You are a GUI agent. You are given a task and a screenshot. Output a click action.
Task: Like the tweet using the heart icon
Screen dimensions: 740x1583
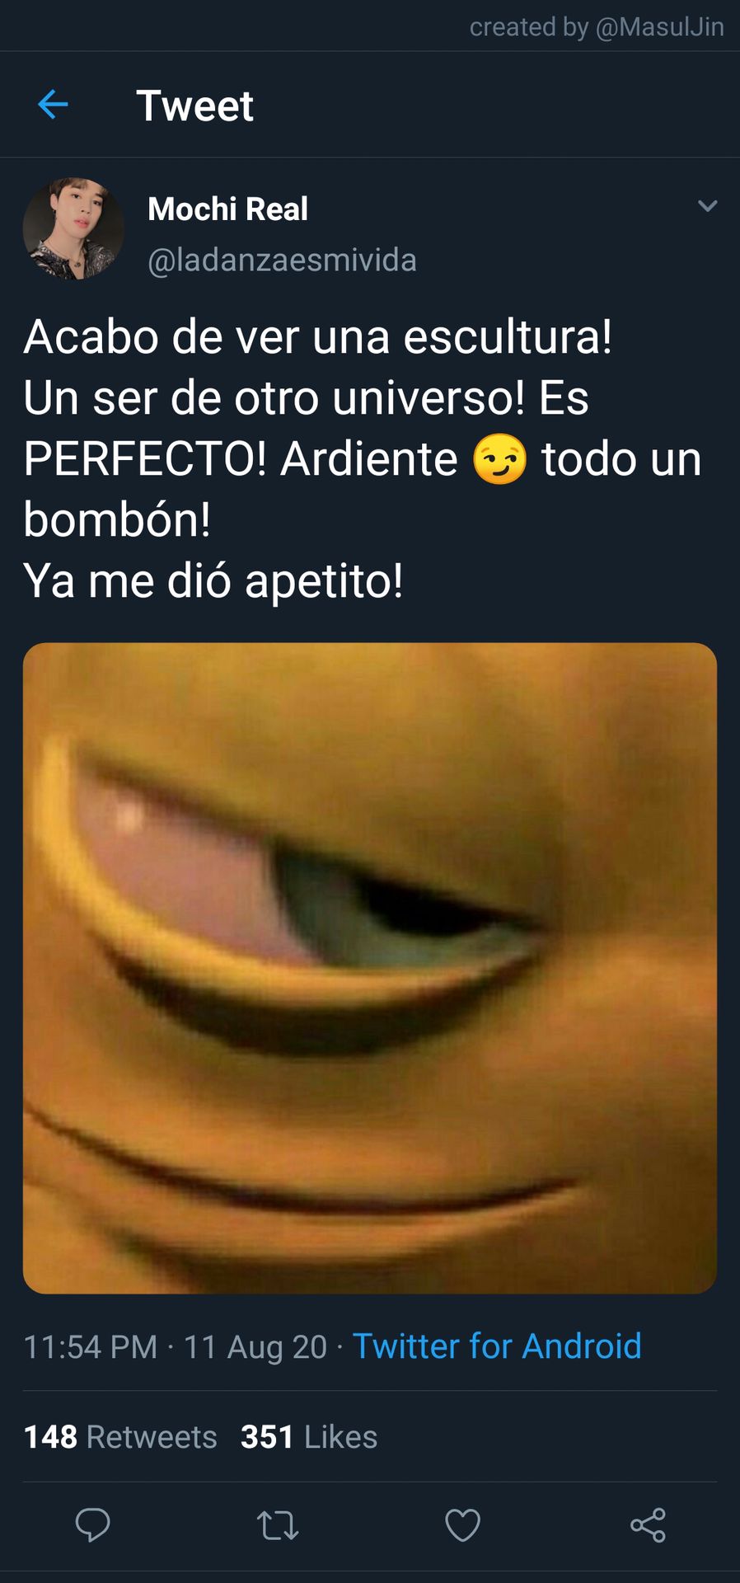pyautogui.click(x=462, y=1525)
